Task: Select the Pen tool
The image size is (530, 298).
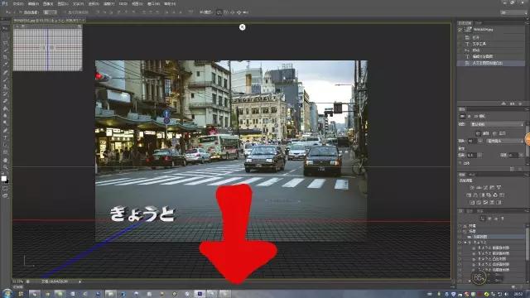Action: [x=6, y=131]
